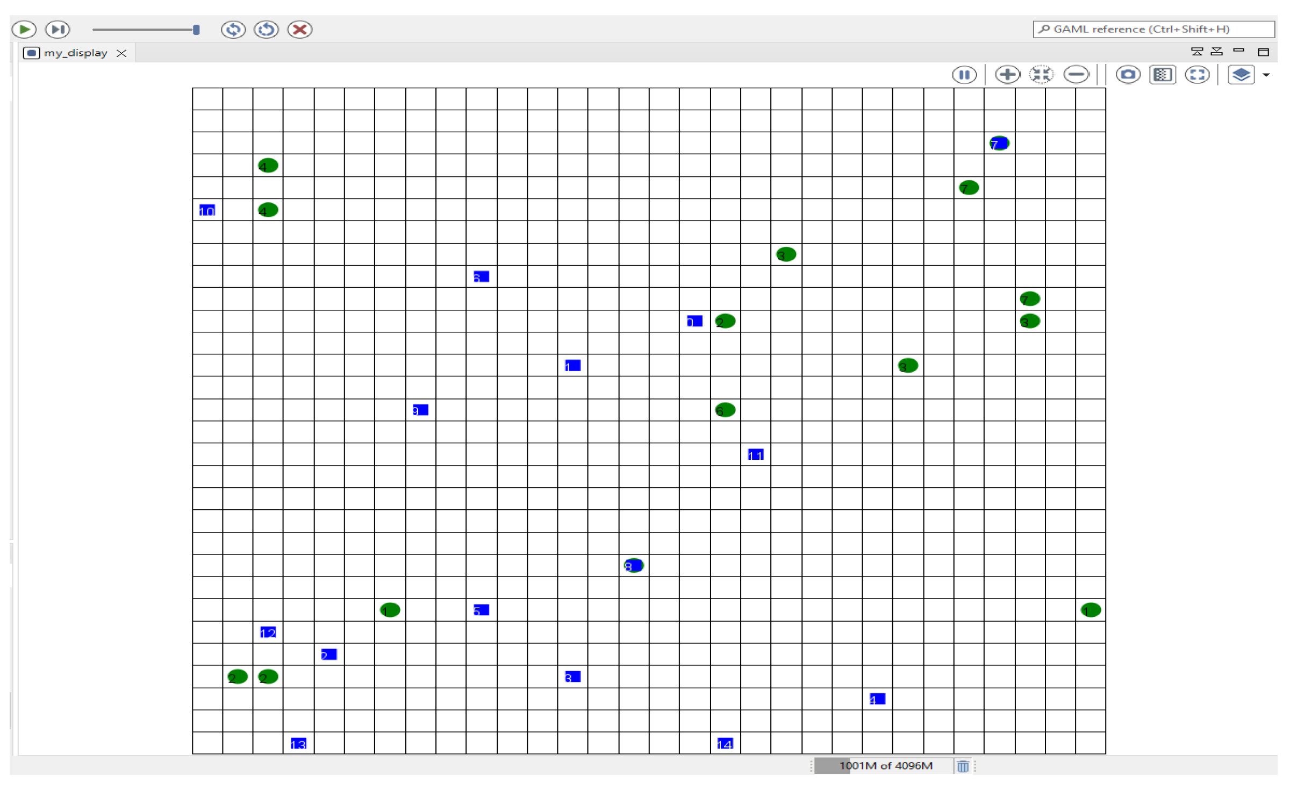Viewport: 1290px width, 790px height.
Task: Synchronize the simulation and displays
Action: pos(233,29)
